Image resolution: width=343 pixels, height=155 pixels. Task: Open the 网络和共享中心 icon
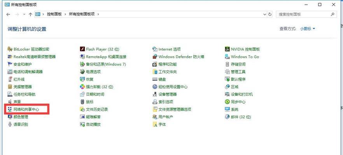(10, 109)
